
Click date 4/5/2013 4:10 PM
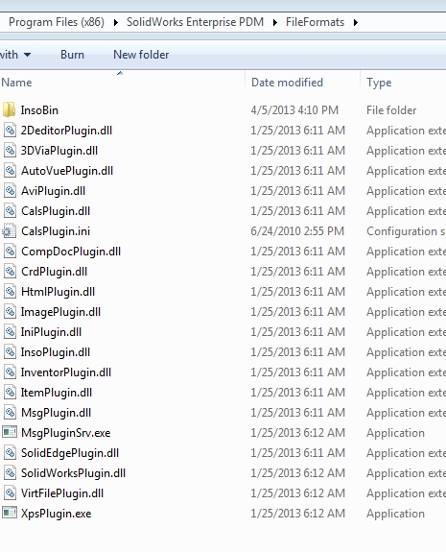tap(294, 110)
